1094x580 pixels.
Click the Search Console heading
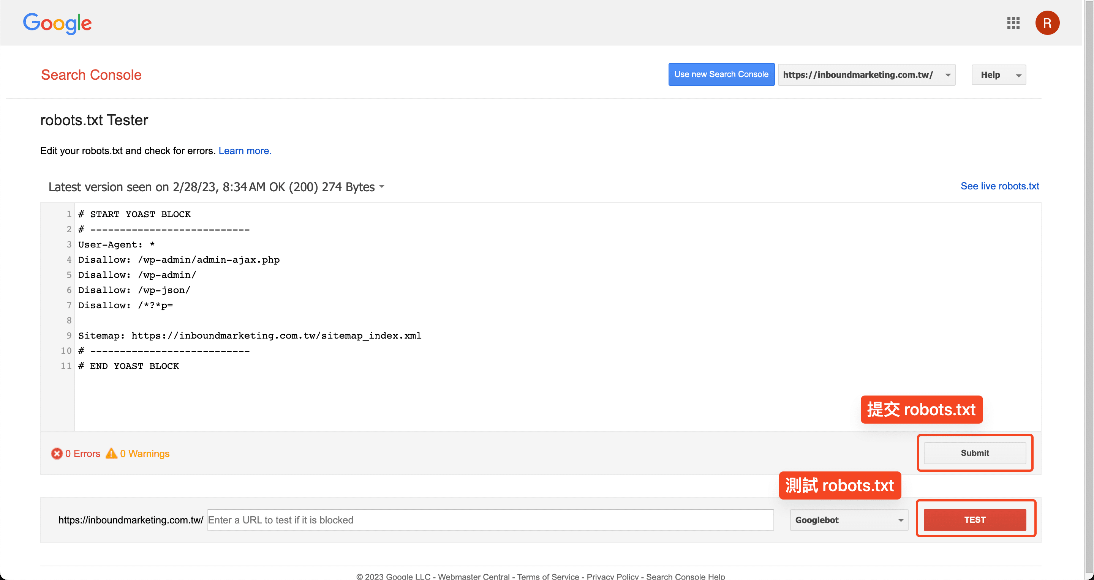[x=91, y=75]
